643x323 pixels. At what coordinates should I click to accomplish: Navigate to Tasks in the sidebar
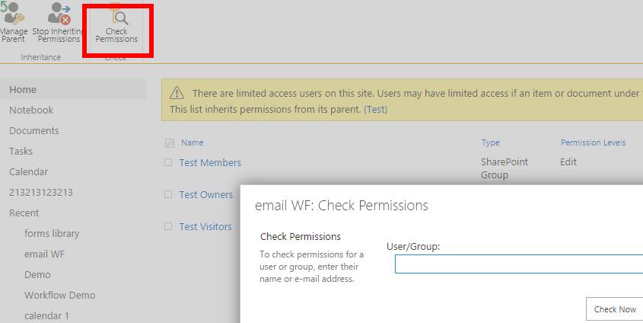click(21, 151)
